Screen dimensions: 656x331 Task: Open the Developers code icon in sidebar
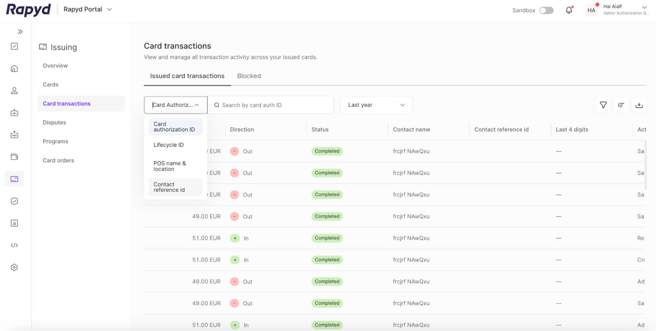(x=14, y=245)
